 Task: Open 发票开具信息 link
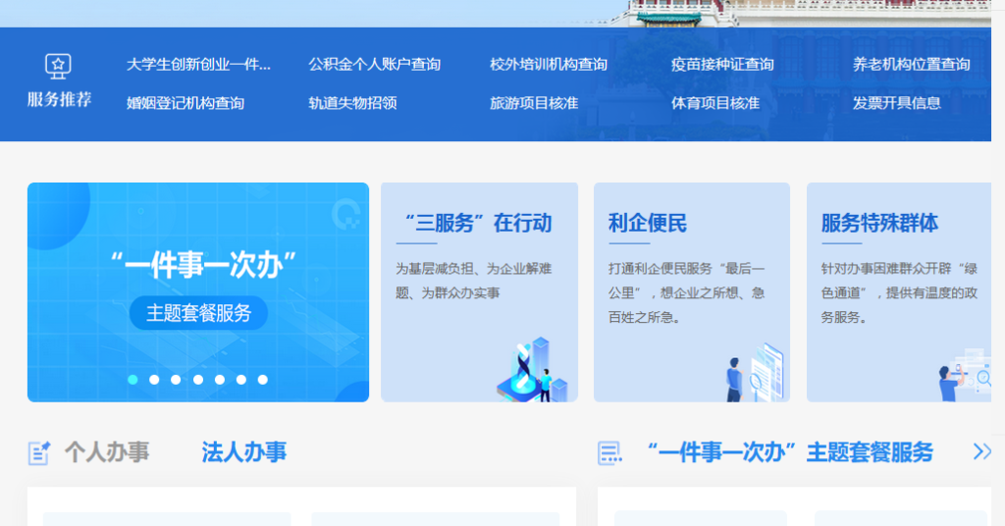[896, 103]
